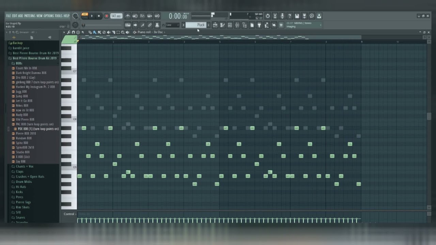
Task: Open the EDIT menu
Action: (x=14, y=16)
